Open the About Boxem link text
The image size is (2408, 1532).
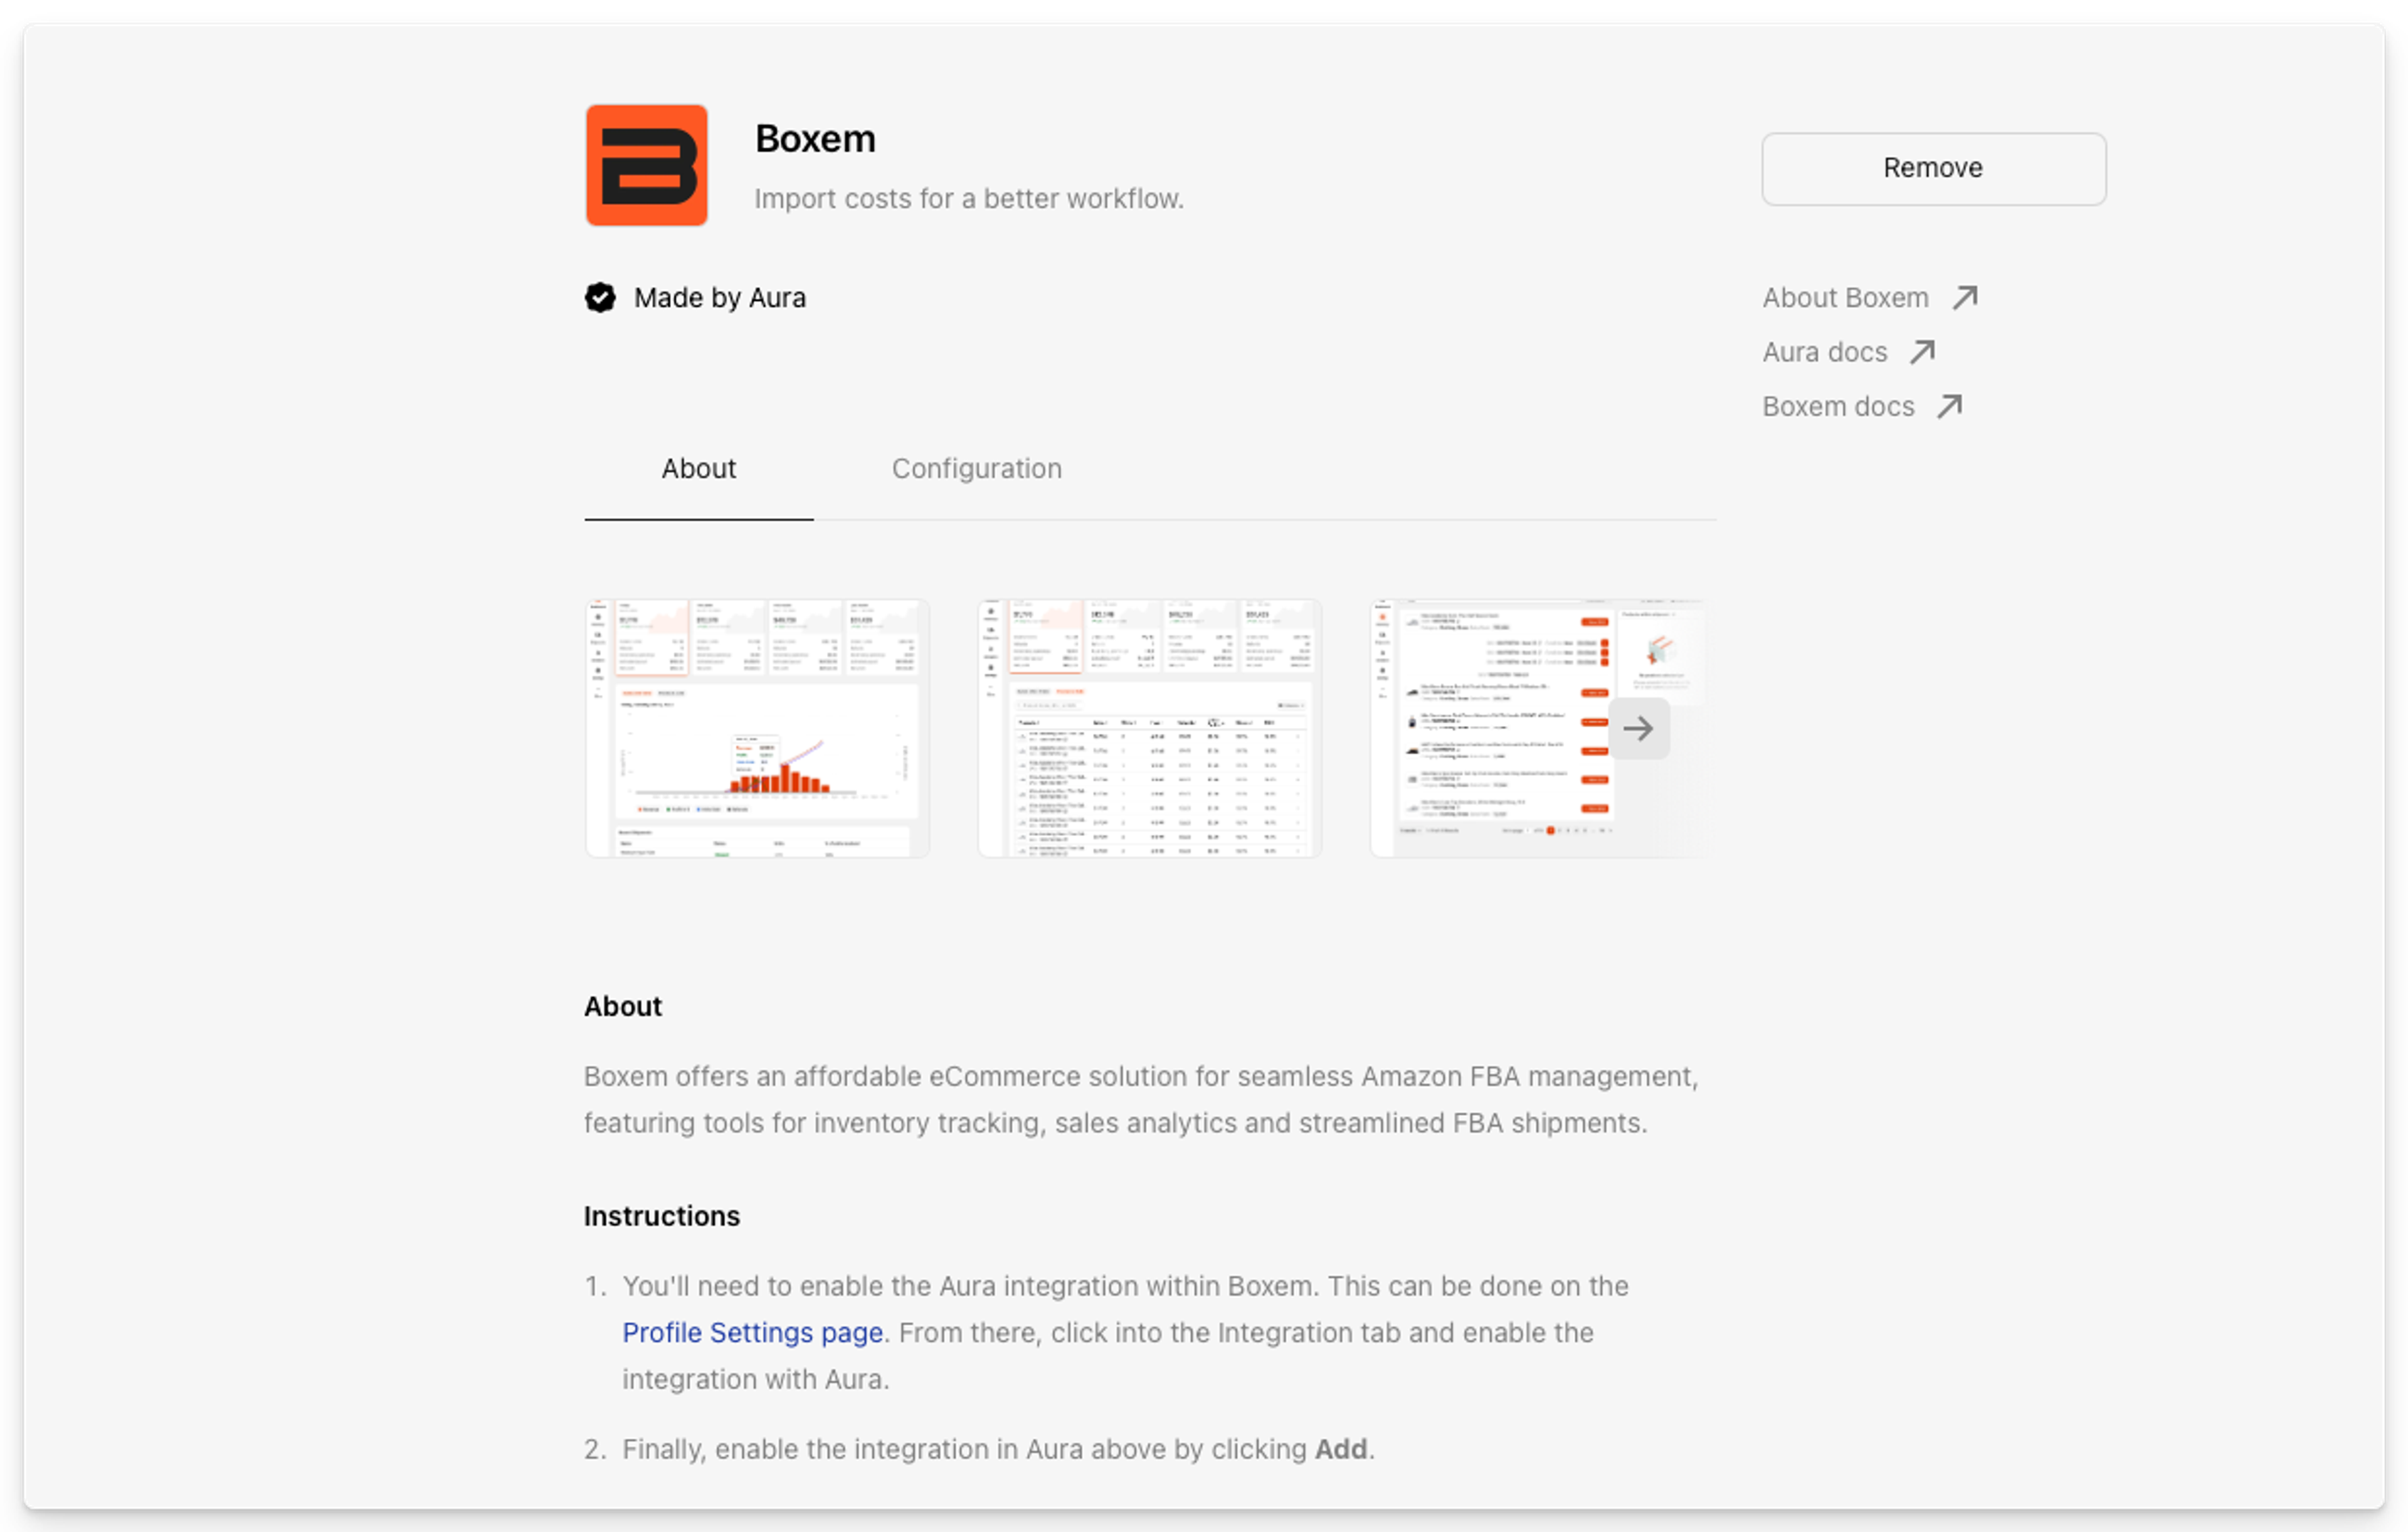point(1845,298)
